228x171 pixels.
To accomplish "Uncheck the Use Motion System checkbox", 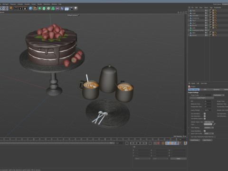I will (x=205, y=118).
